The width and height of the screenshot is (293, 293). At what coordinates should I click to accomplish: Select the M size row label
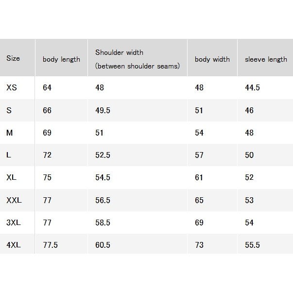[x=10, y=133]
